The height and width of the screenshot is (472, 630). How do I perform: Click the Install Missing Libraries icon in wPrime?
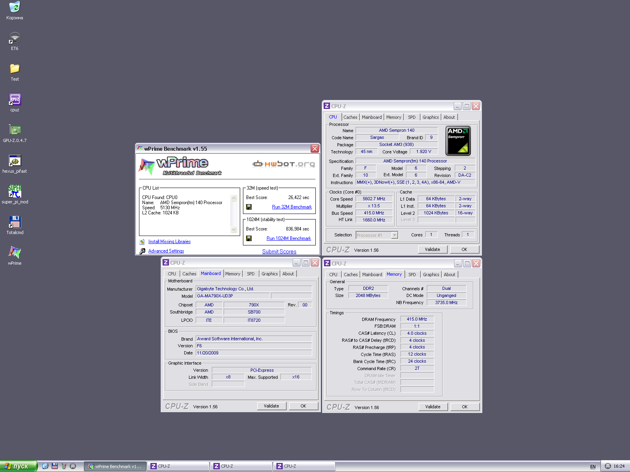coord(142,242)
